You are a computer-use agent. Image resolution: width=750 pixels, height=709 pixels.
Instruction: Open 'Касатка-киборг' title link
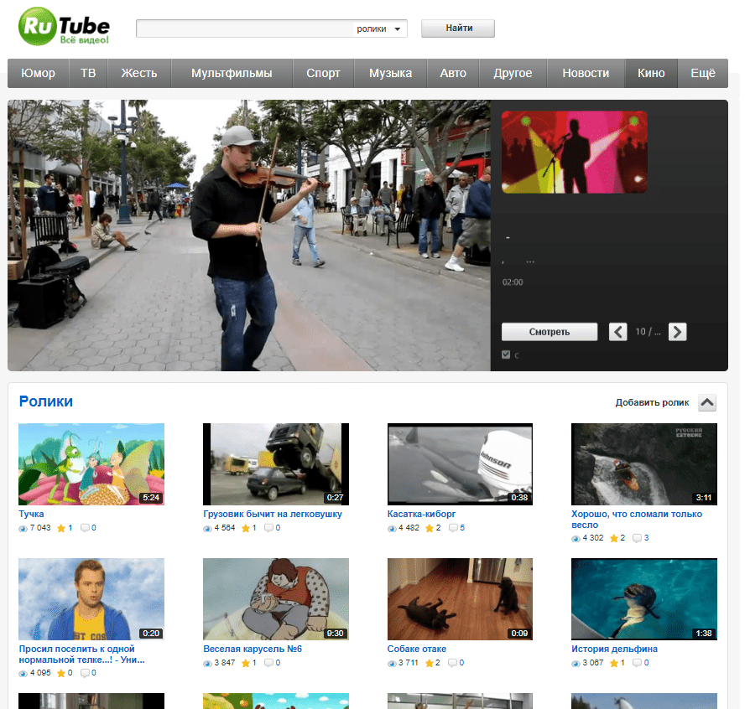point(421,514)
